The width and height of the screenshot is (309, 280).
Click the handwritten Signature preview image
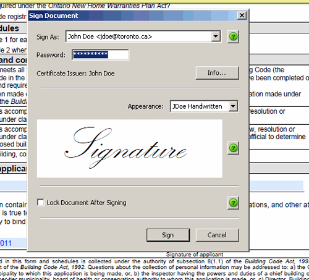click(130, 148)
